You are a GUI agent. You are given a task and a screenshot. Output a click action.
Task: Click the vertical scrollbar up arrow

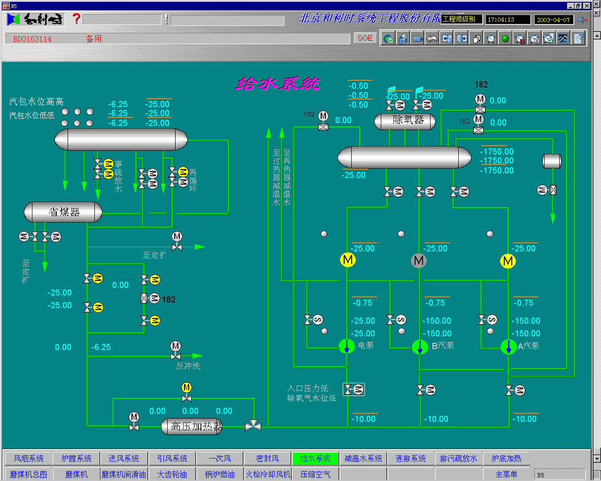pyautogui.click(x=597, y=35)
